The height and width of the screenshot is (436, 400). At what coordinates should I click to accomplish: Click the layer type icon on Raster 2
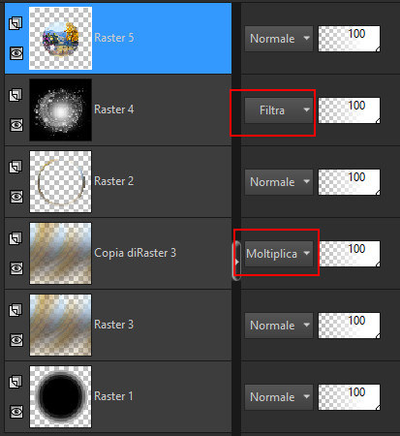15,167
